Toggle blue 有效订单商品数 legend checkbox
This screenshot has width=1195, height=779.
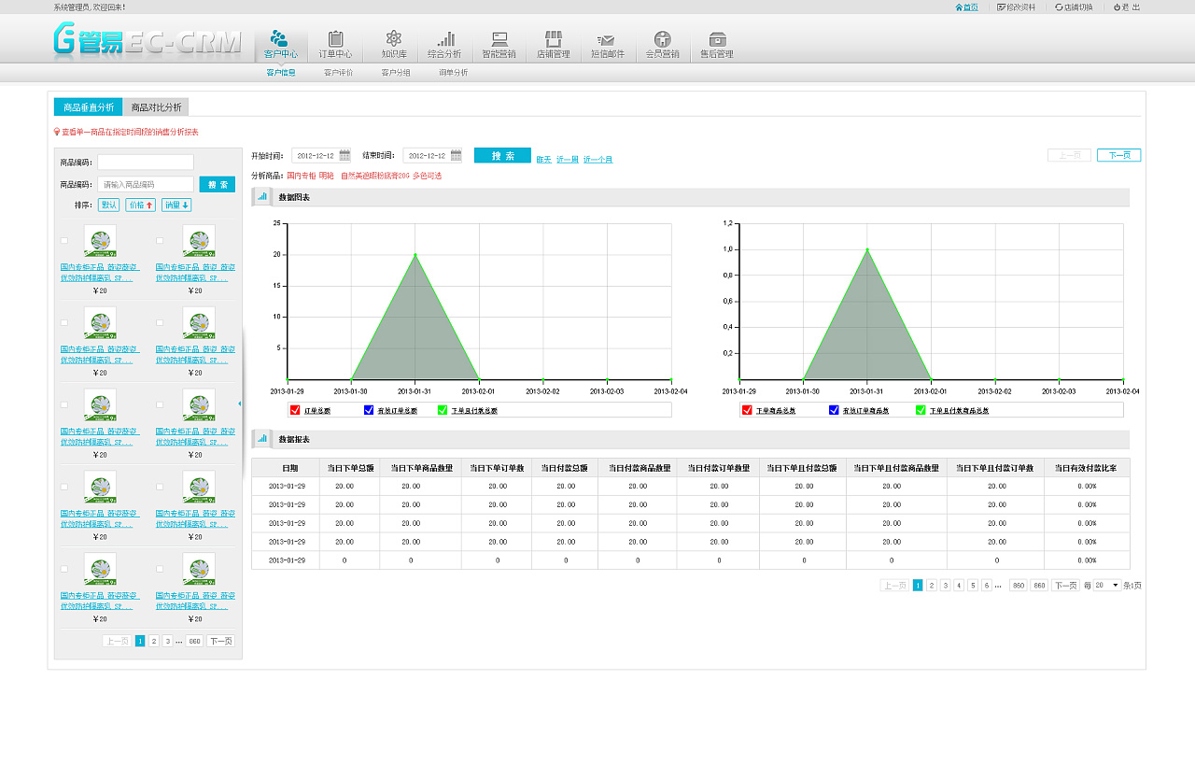(x=834, y=410)
